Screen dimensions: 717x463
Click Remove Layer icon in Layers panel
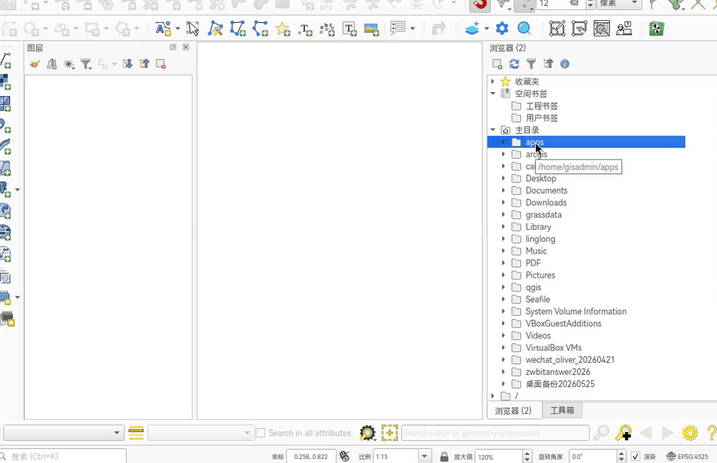tap(161, 64)
